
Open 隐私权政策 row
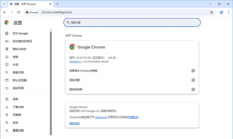[x=132, y=89]
